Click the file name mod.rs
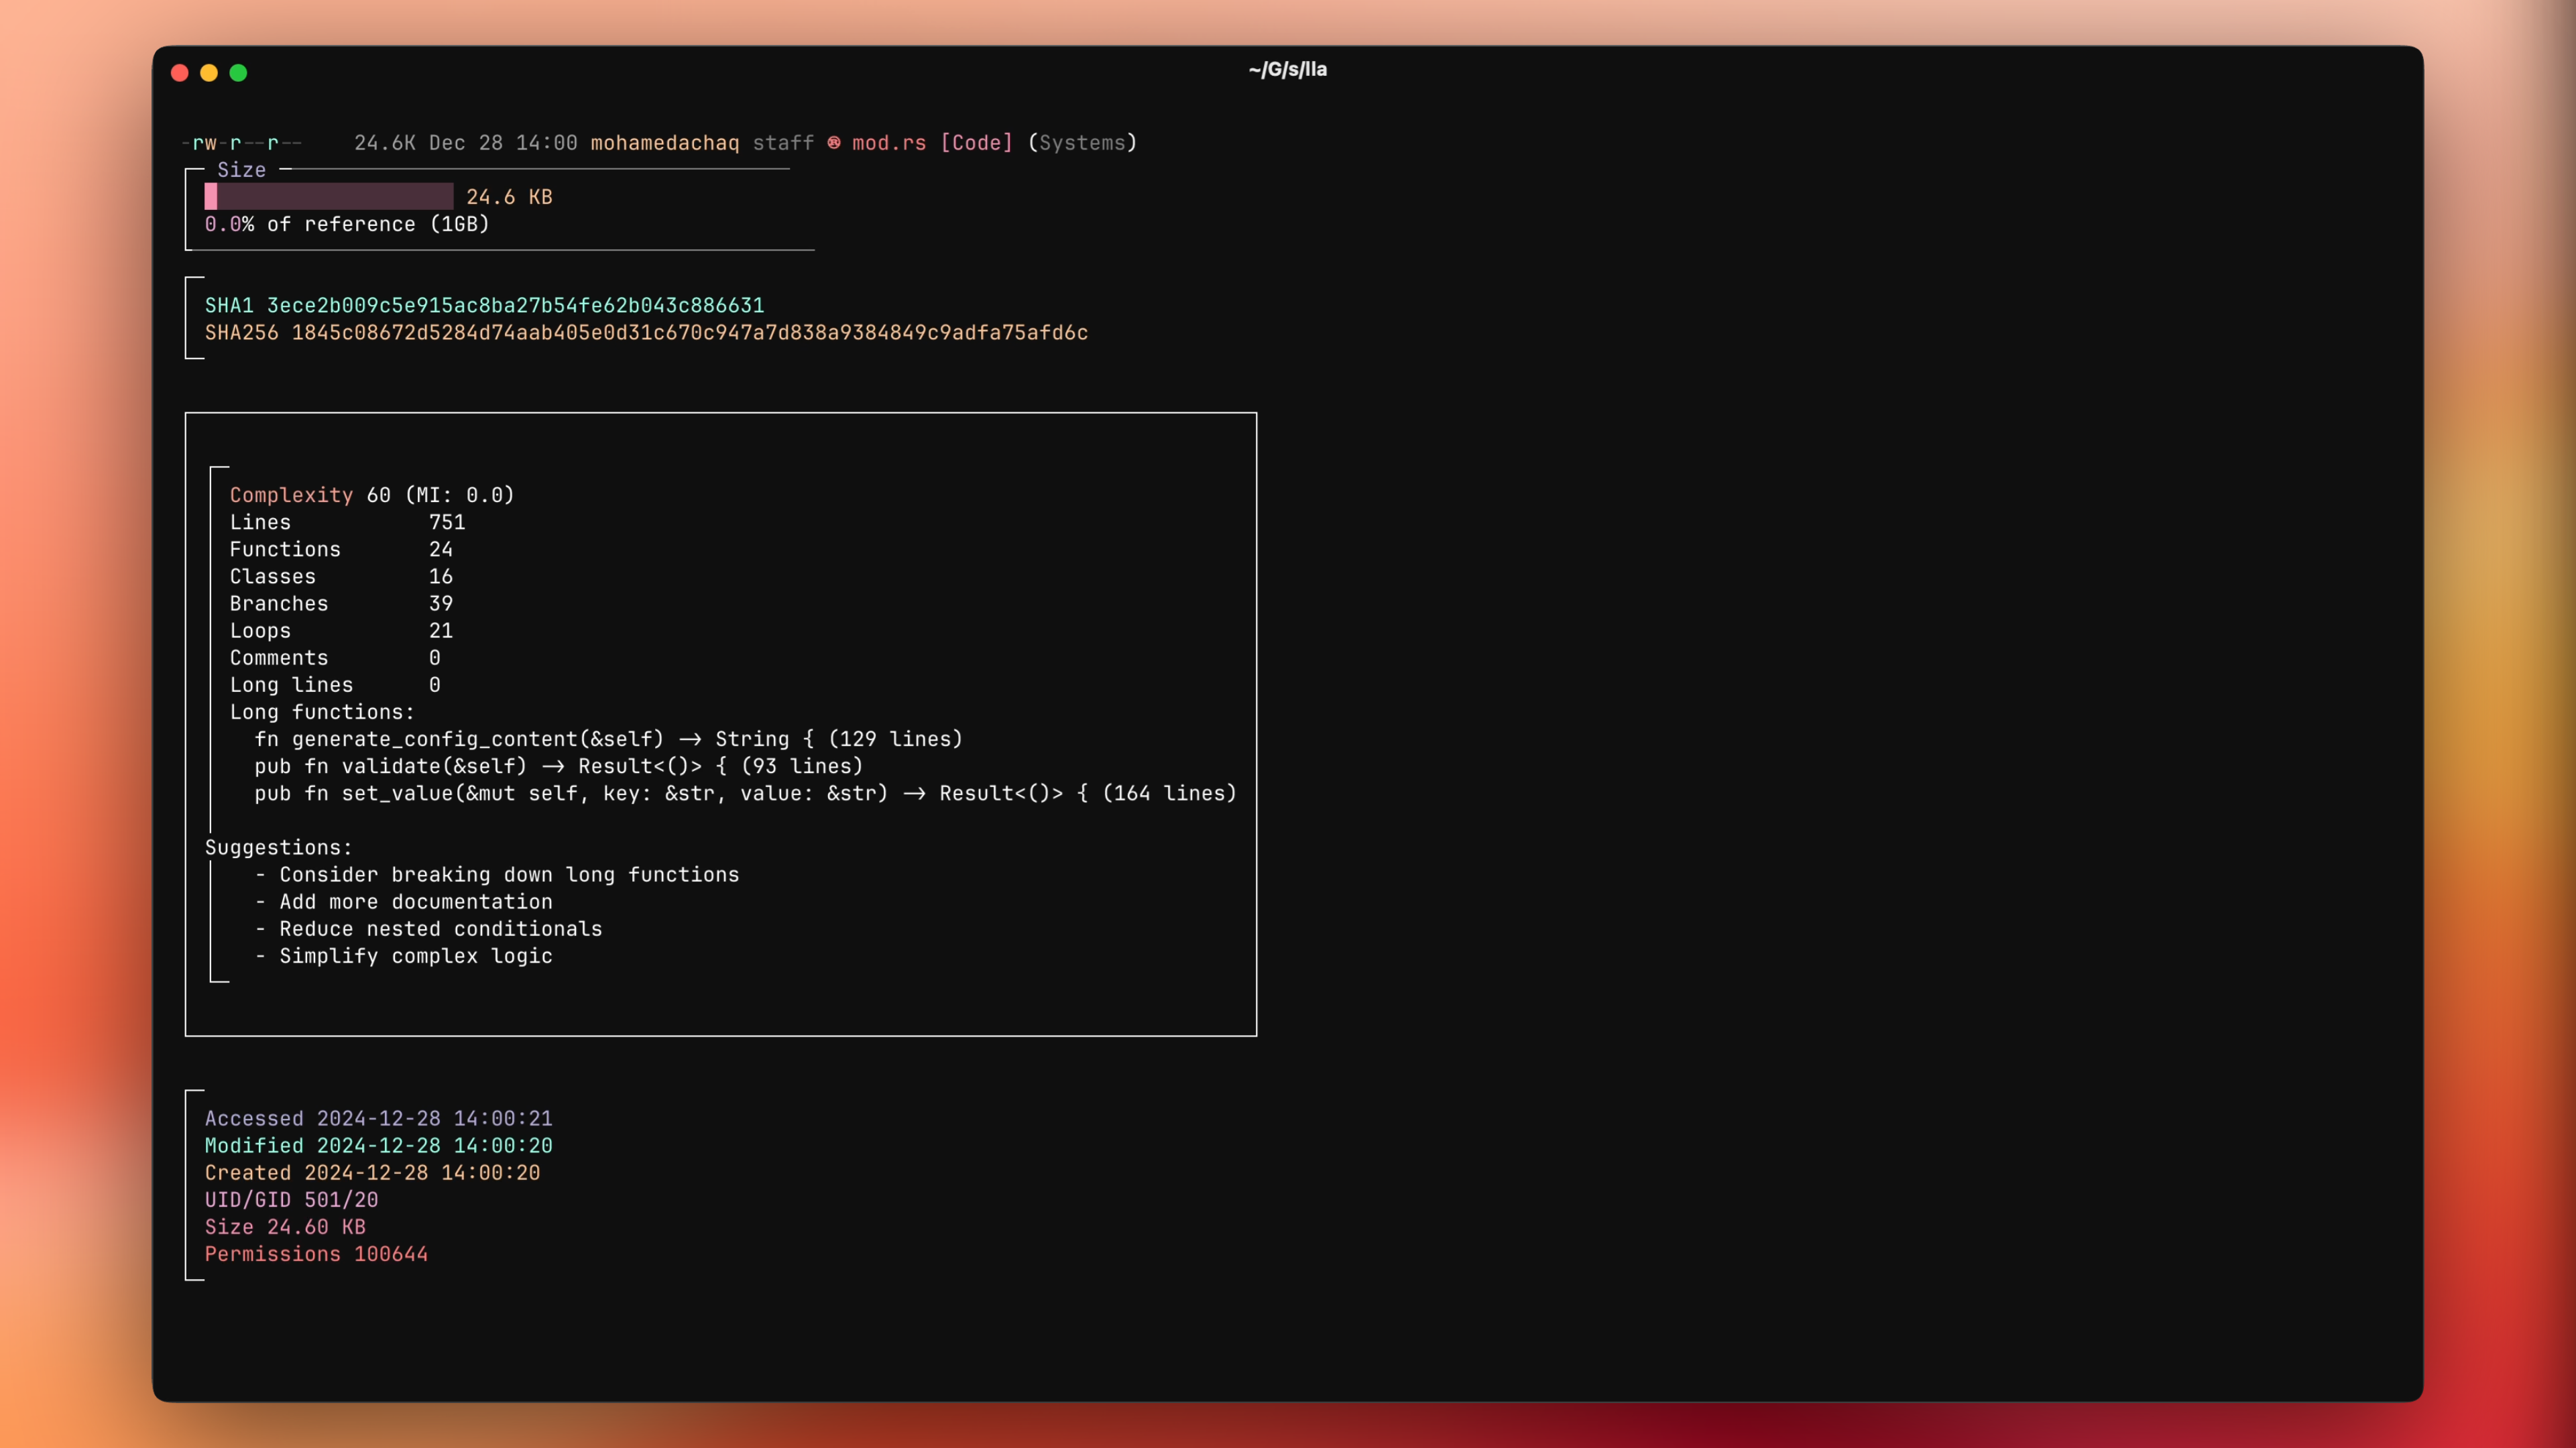2576x1448 pixels. pyautogui.click(x=889, y=143)
